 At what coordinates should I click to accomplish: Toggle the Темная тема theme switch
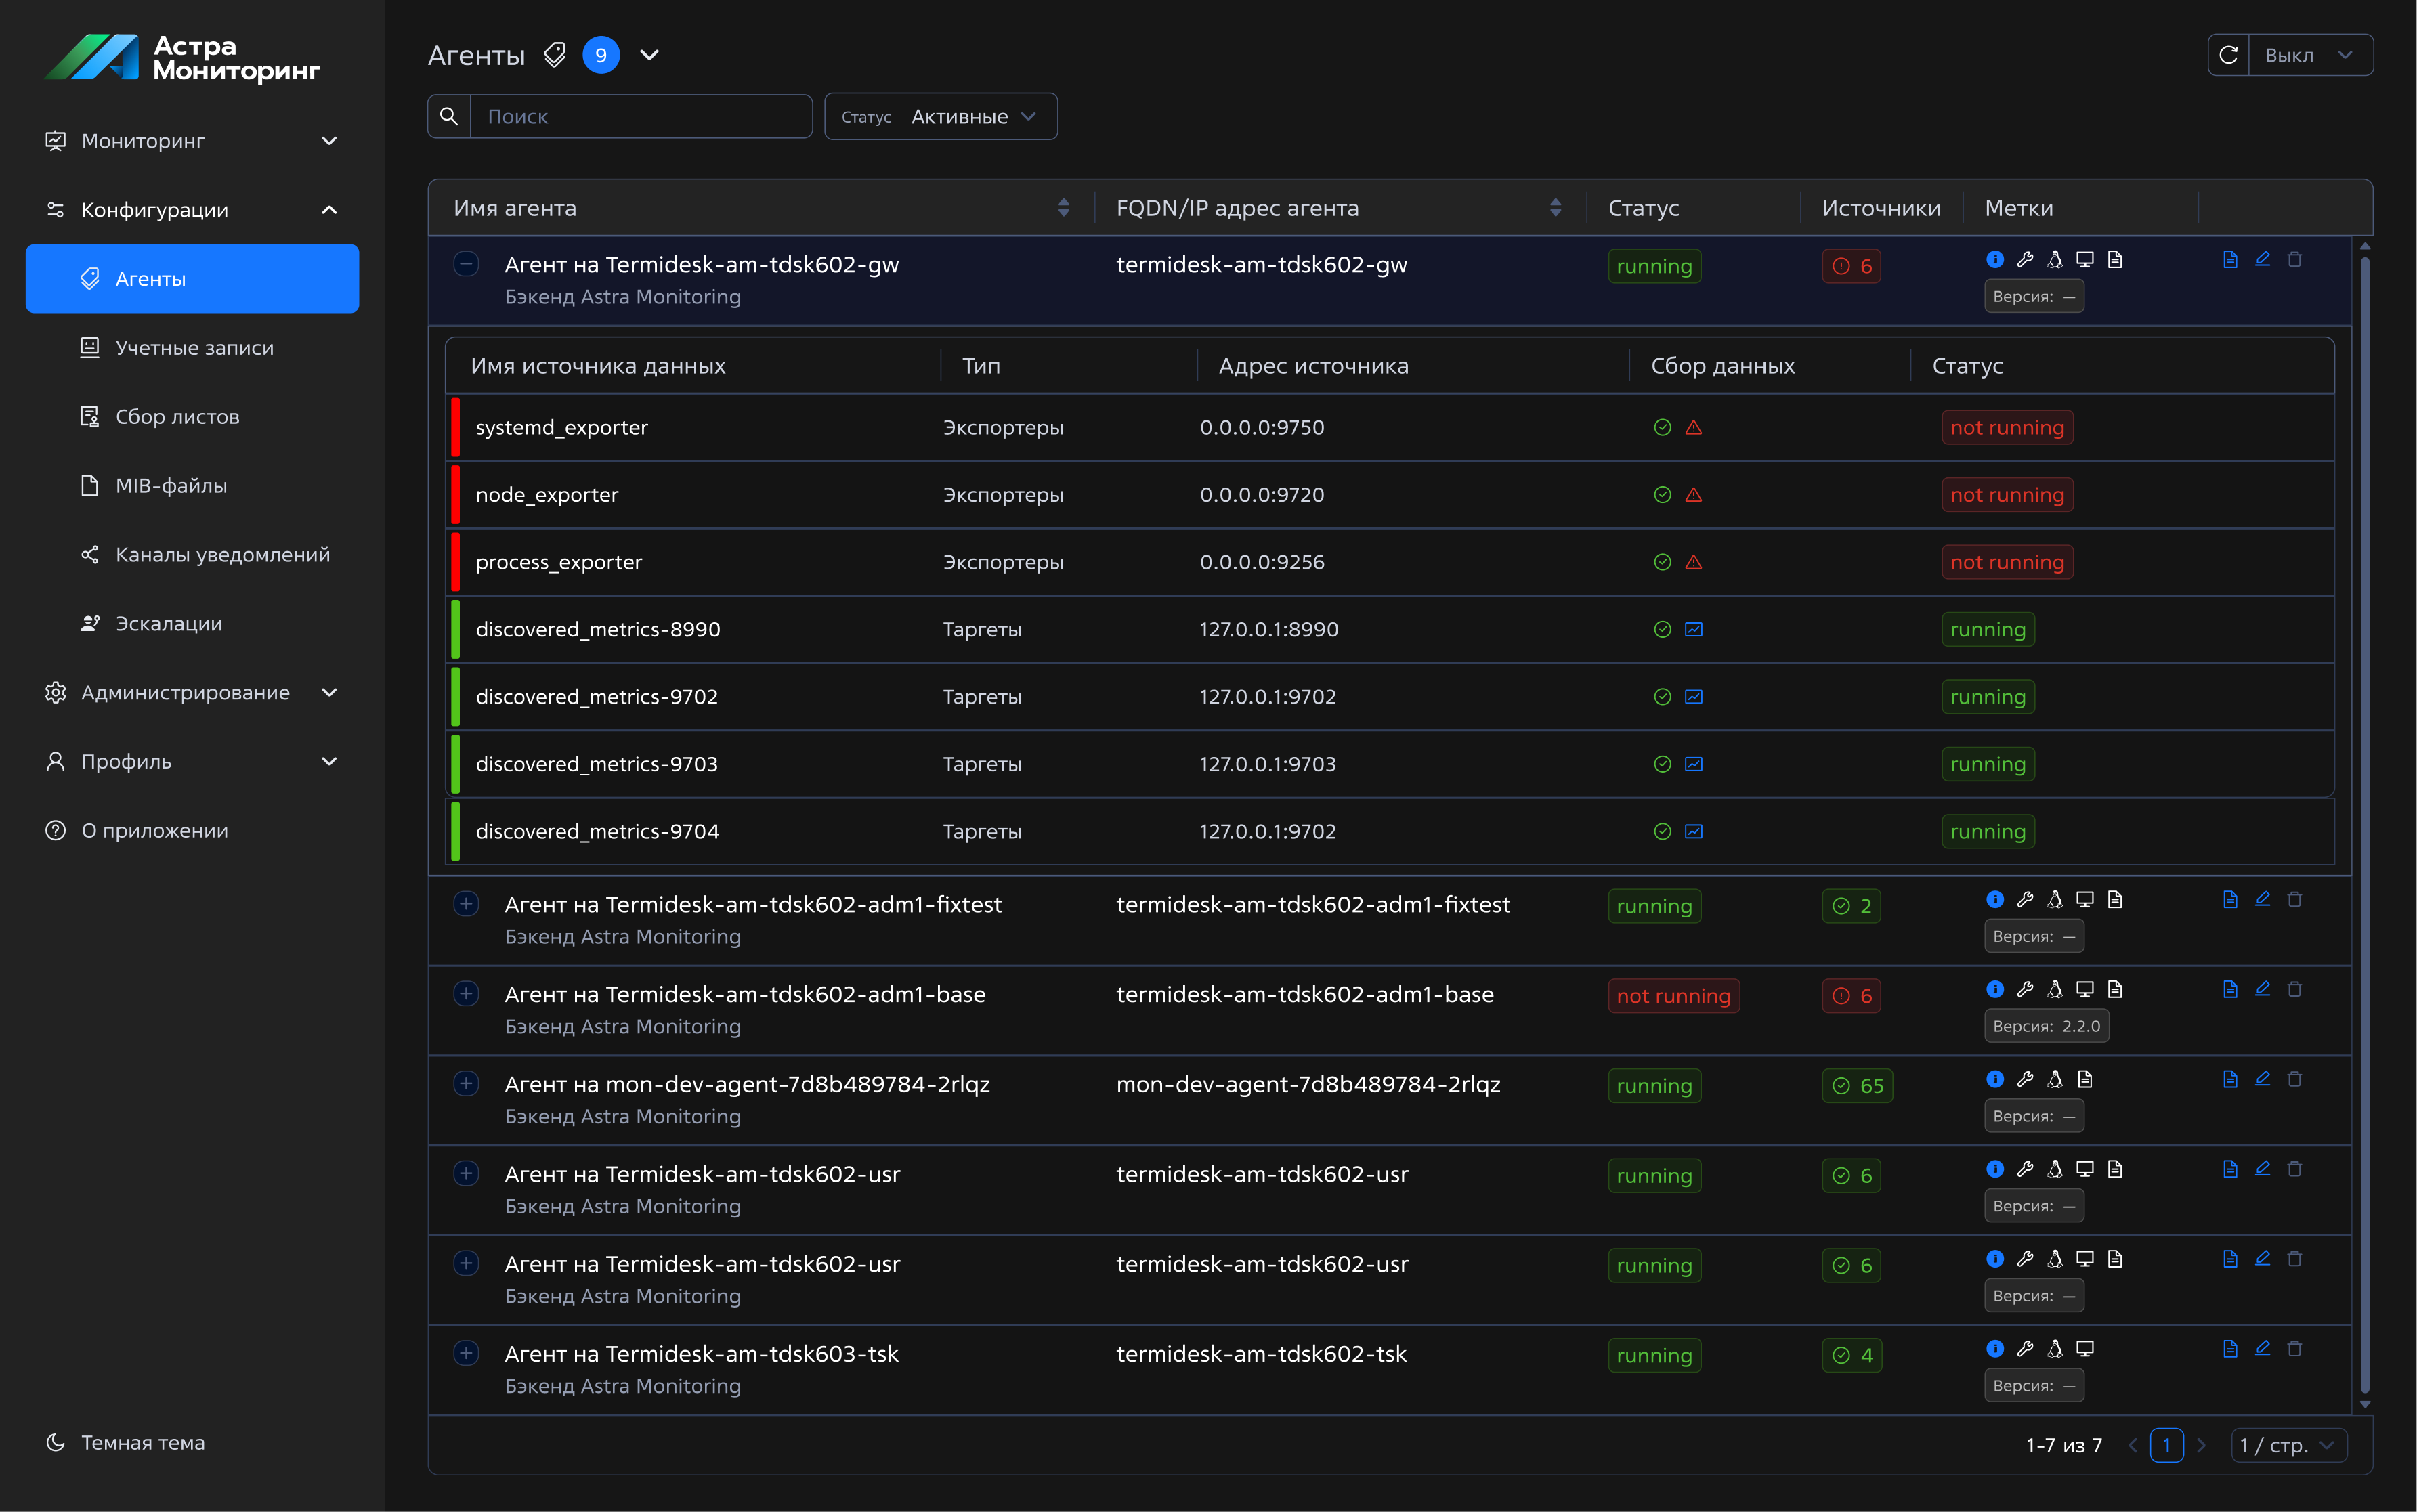(125, 1442)
